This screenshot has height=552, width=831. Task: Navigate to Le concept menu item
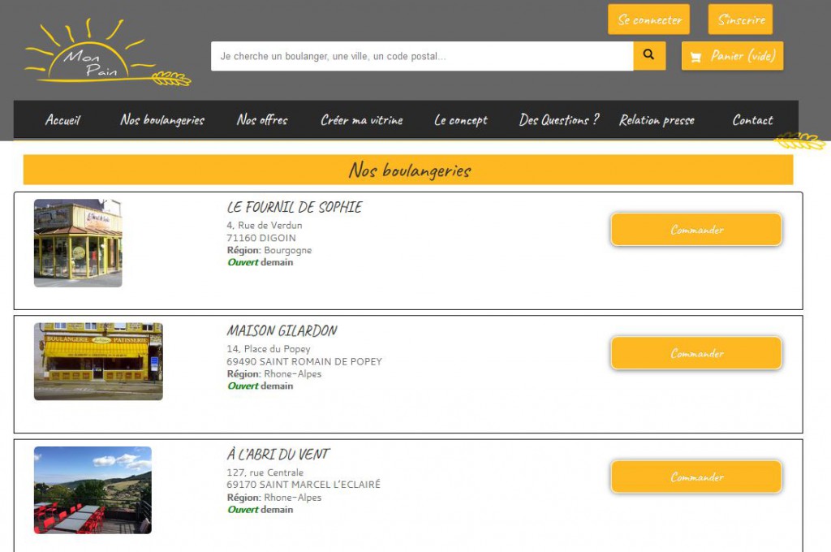[461, 120]
